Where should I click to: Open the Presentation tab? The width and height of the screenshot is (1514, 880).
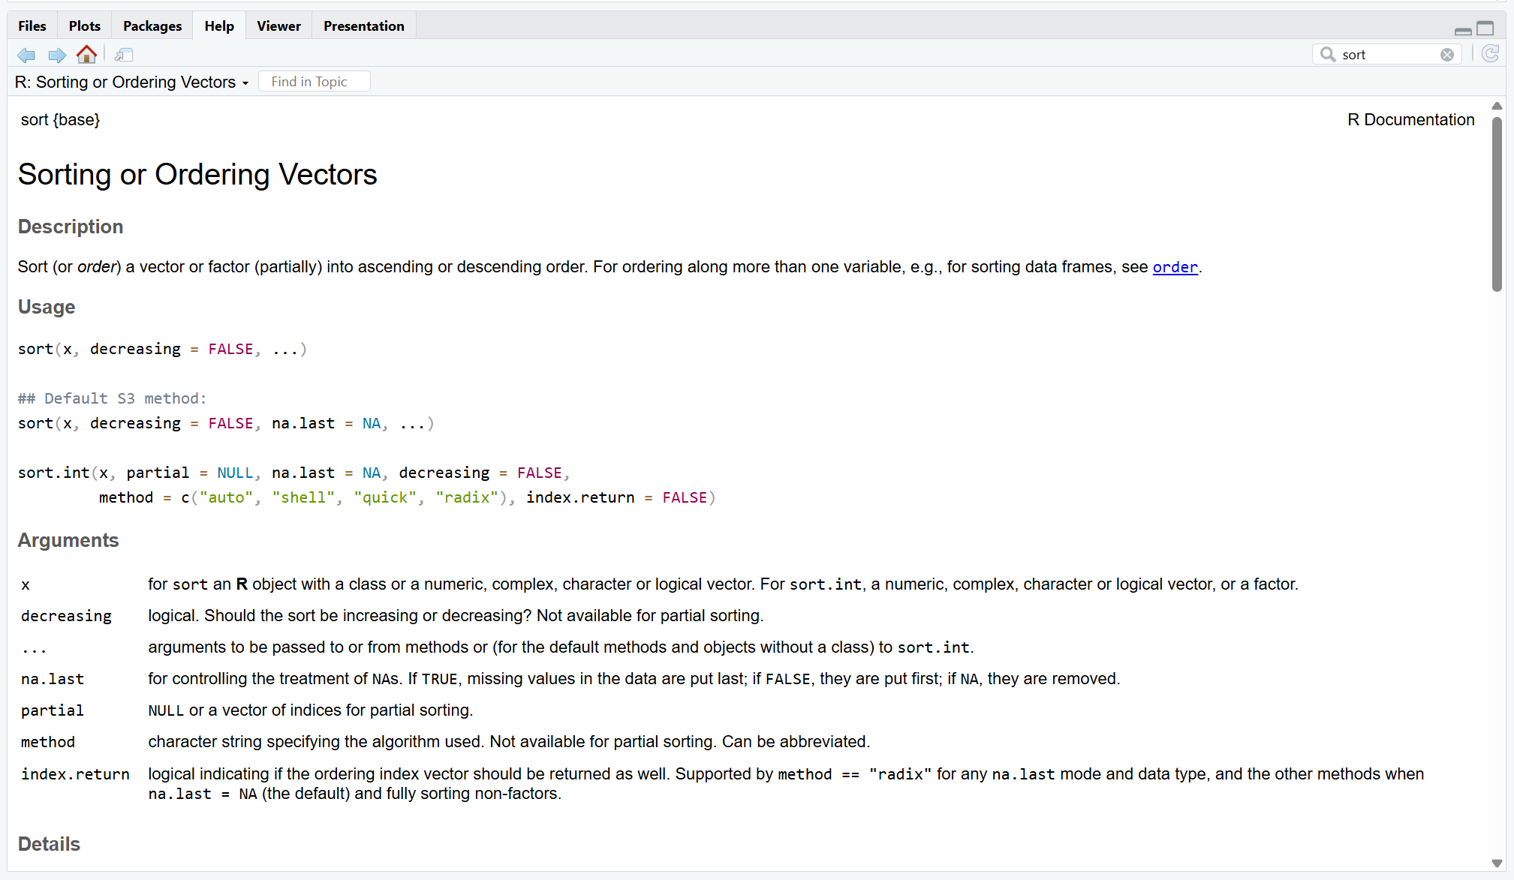click(364, 26)
